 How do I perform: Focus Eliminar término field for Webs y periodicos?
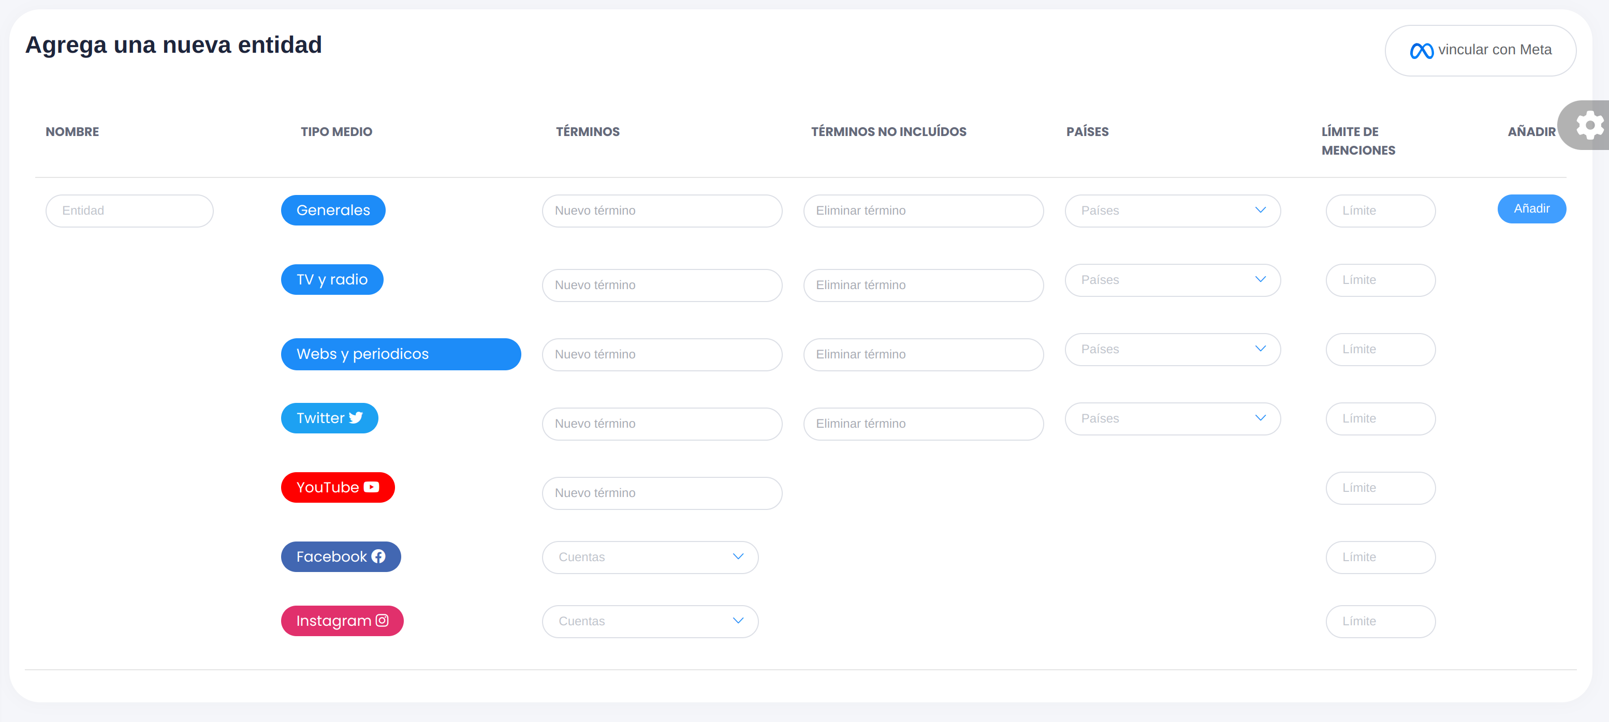923,354
